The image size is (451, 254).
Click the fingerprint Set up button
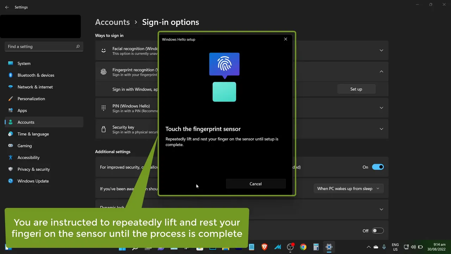click(356, 89)
